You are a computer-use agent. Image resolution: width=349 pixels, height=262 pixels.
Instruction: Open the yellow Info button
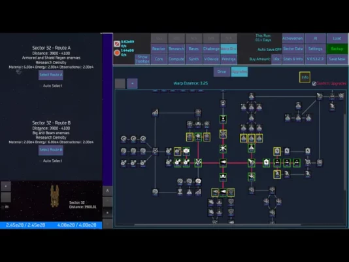pyautogui.click(x=305, y=77)
